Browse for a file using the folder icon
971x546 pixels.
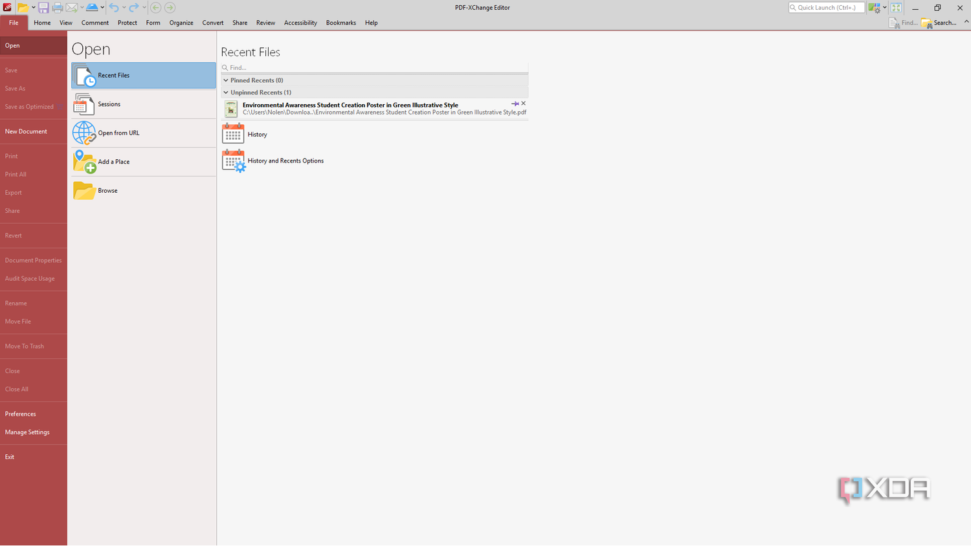84,190
